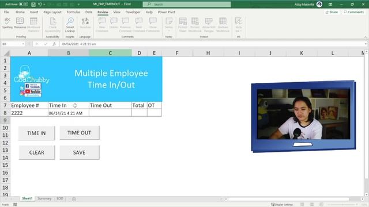Click the Ribbon Display Options icon
369x207 pixels.
(x=330, y=4)
